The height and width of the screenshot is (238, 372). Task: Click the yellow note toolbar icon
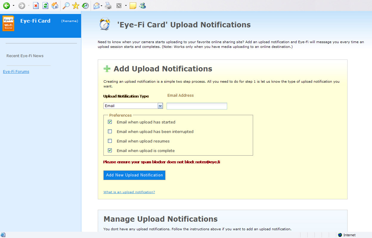coord(133,5)
